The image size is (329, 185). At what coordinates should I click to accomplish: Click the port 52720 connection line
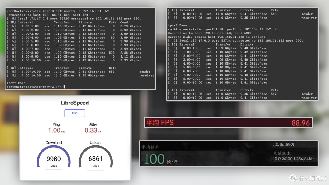point(74,19)
